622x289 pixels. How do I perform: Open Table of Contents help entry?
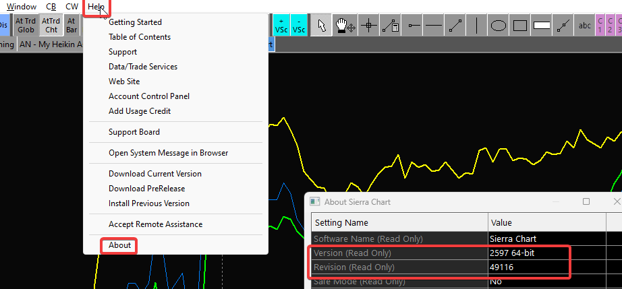140,37
